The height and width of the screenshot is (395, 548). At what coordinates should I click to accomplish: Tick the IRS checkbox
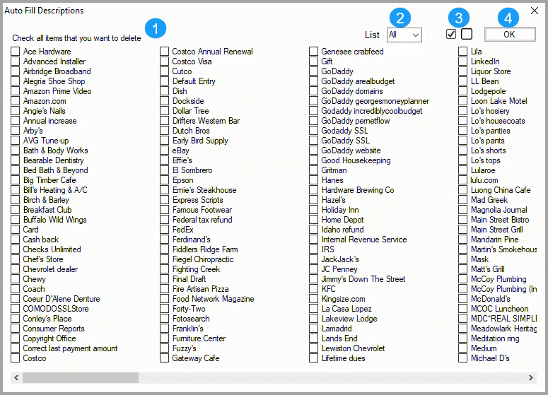click(x=313, y=249)
